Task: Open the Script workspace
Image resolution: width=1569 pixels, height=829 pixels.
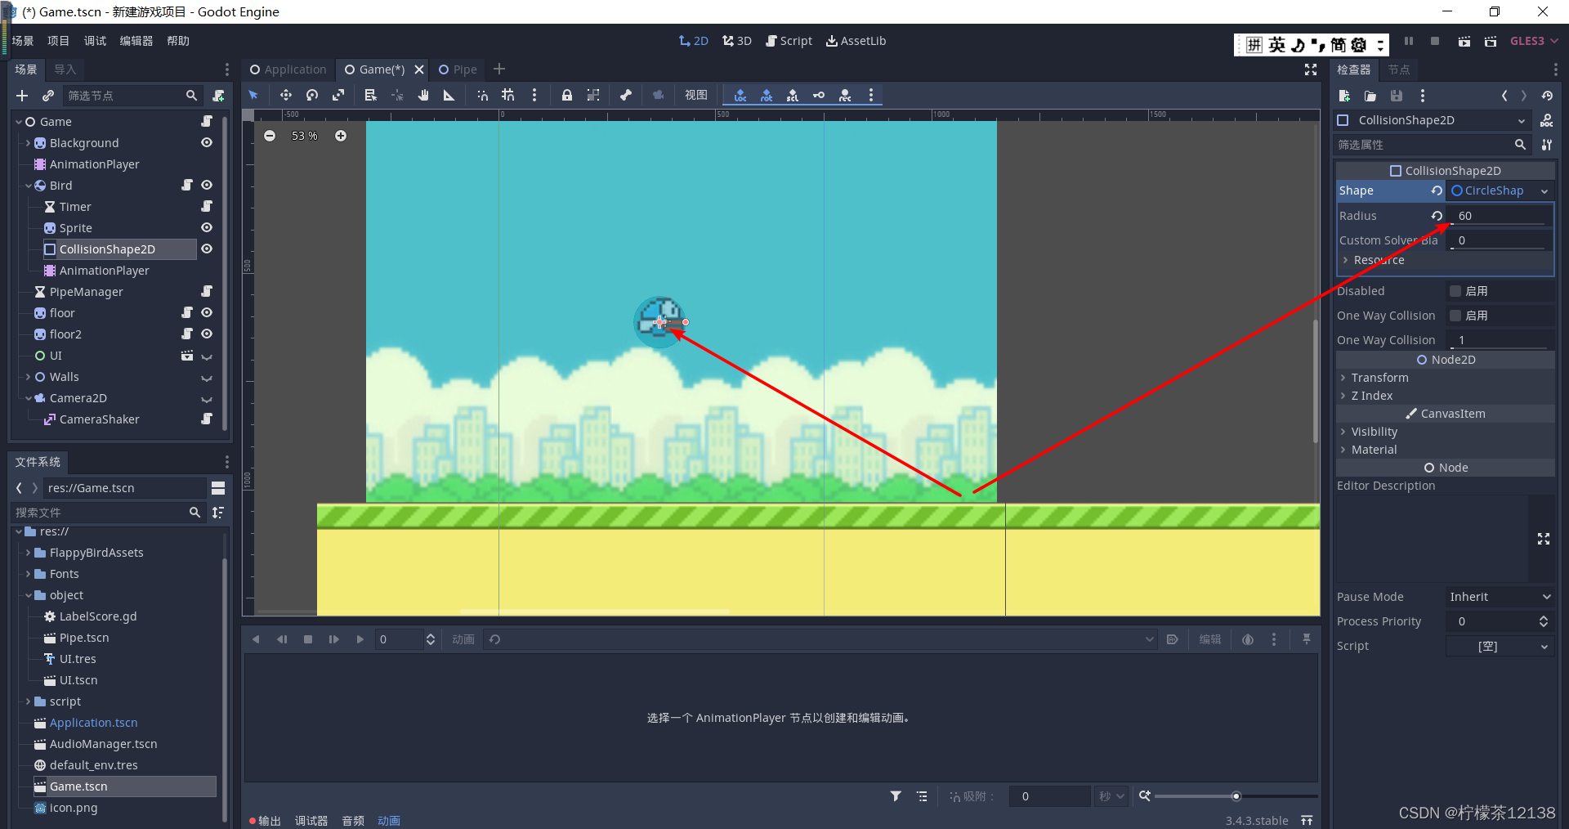Action: coord(789,41)
